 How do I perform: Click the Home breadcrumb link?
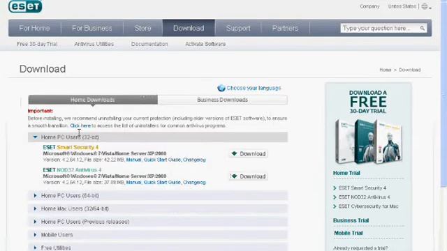[x=385, y=70]
